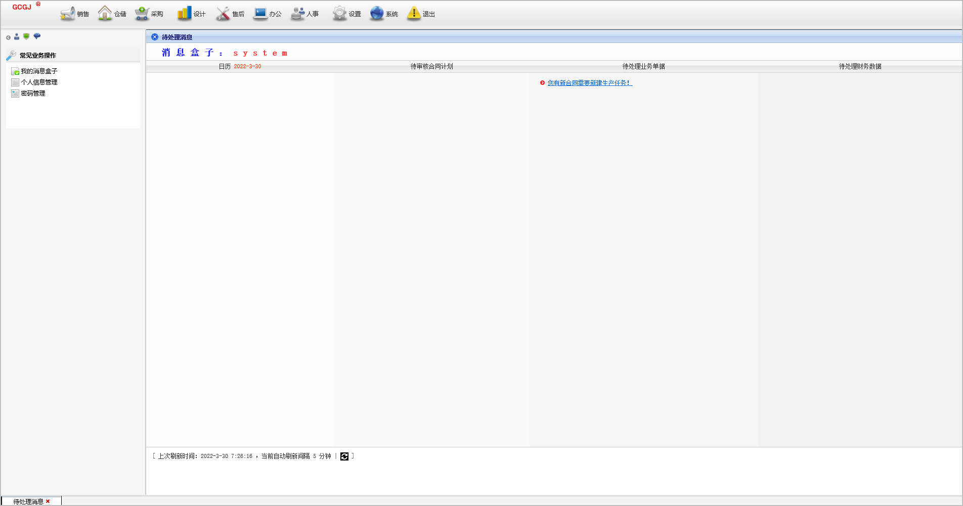The image size is (963, 506).
Task: Click the blue chat bubble sidebar icon
Action: pos(37,36)
